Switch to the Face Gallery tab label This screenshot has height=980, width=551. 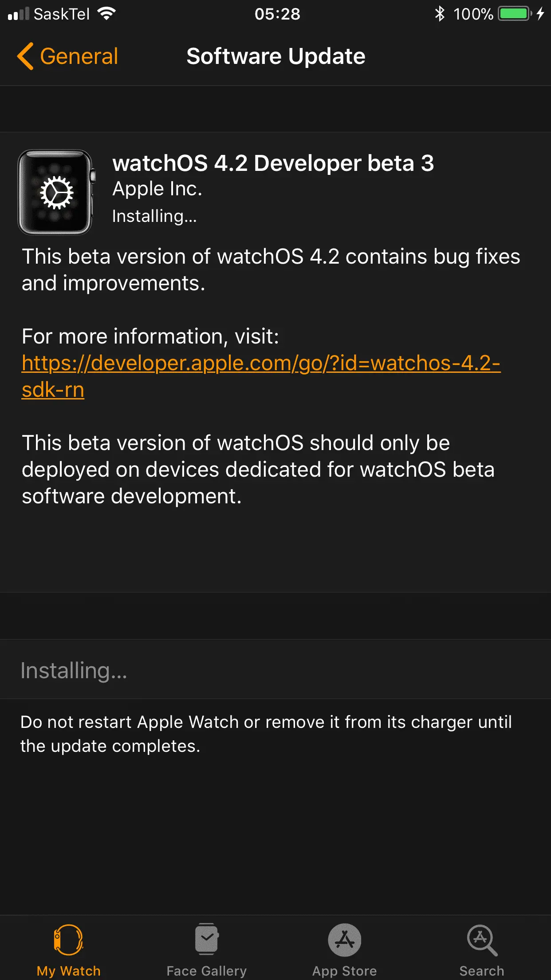pyautogui.click(x=206, y=971)
